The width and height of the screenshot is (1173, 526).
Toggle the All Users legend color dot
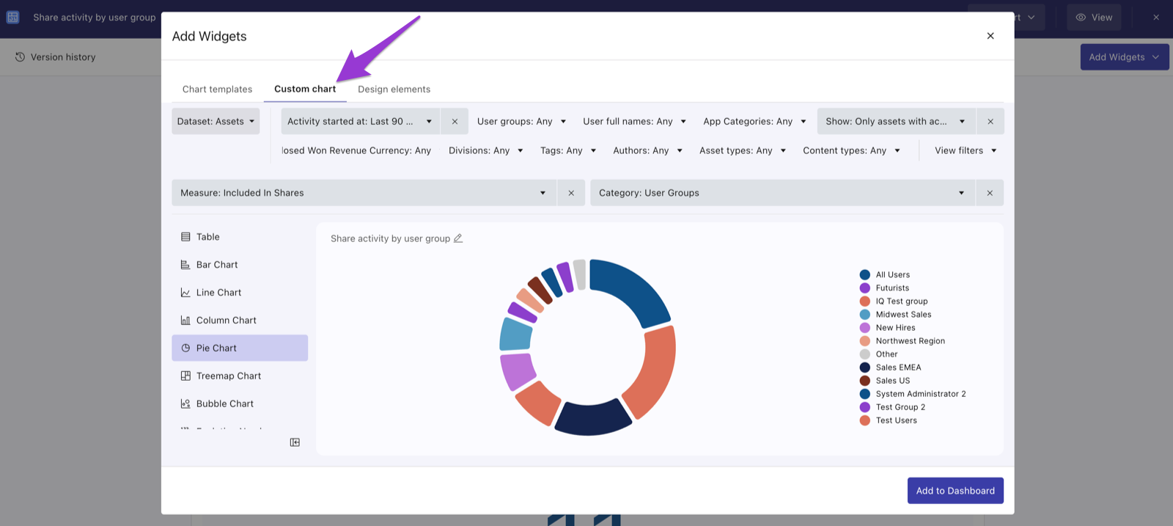pyautogui.click(x=865, y=275)
